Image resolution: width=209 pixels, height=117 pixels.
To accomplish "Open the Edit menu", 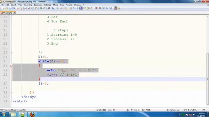I will point(7,5).
